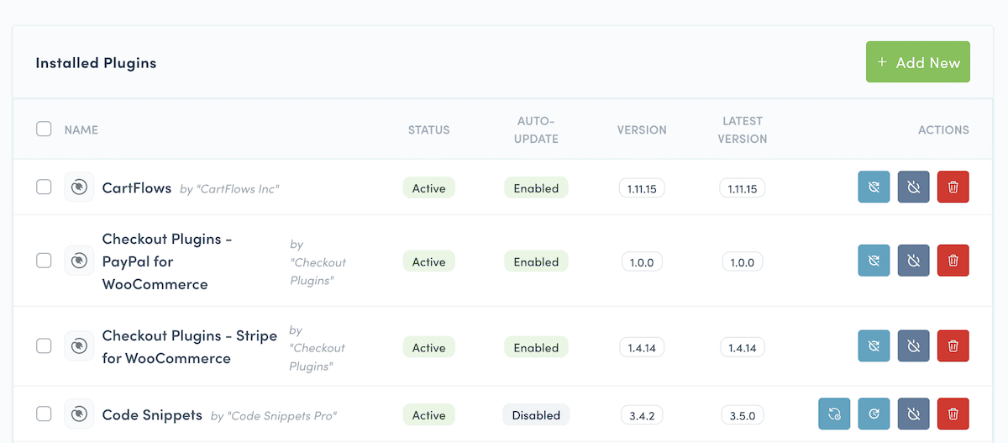Click PayPal for WooCommerce plugin logo icon
The image size is (1008, 443).
click(x=79, y=261)
